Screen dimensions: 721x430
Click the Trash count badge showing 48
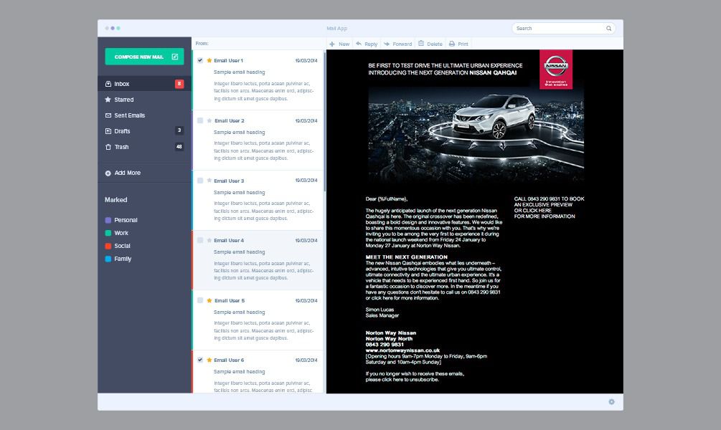(x=179, y=146)
